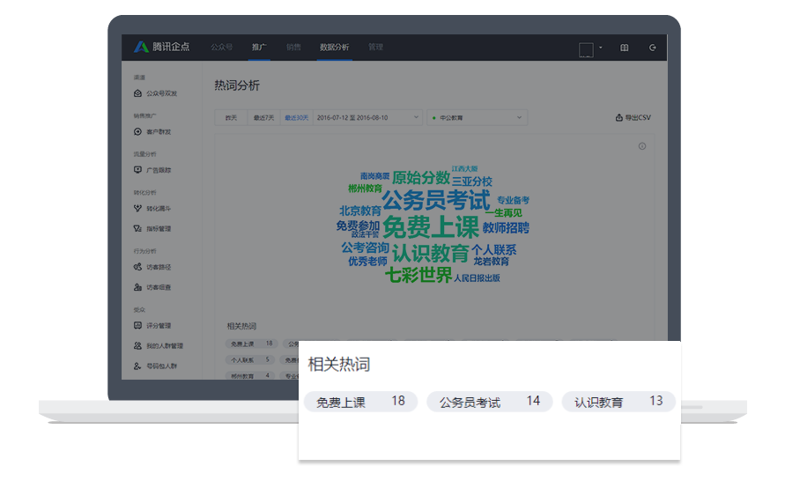Click 郴州教育 in the word cloud

click(365, 189)
